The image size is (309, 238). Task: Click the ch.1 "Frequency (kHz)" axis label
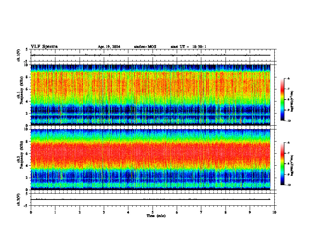21,89
